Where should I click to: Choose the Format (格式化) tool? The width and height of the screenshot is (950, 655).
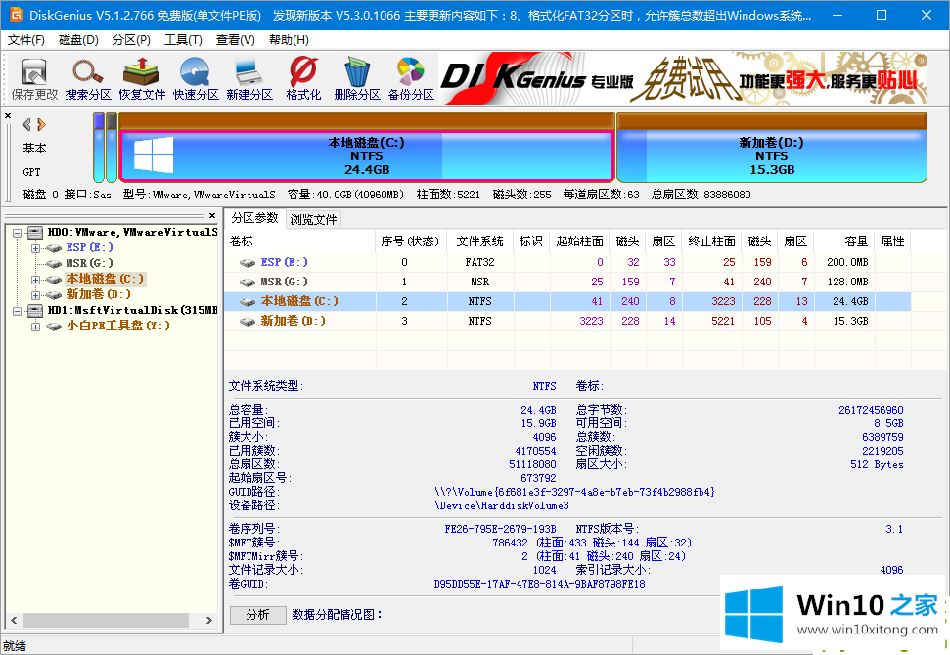pos(303,78)
